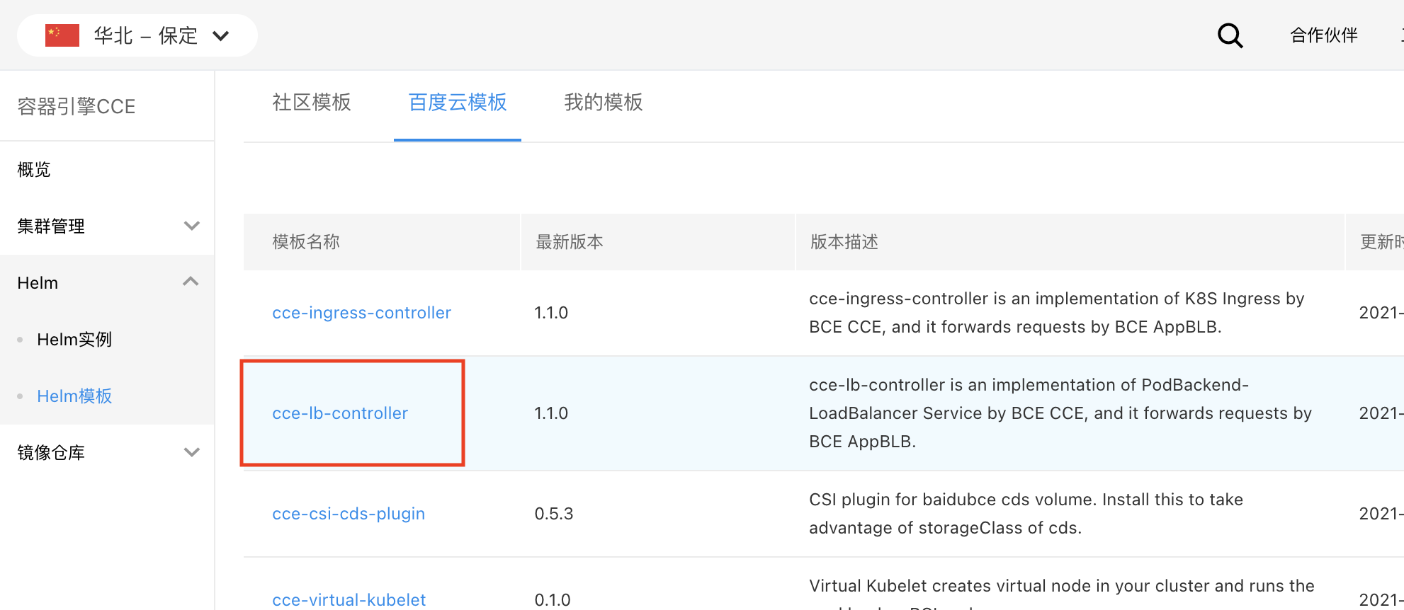The width and height of the screenshot is (1404, 610).
Task: Select the 百度云模板 tab
Action: [x=458, y=103]
